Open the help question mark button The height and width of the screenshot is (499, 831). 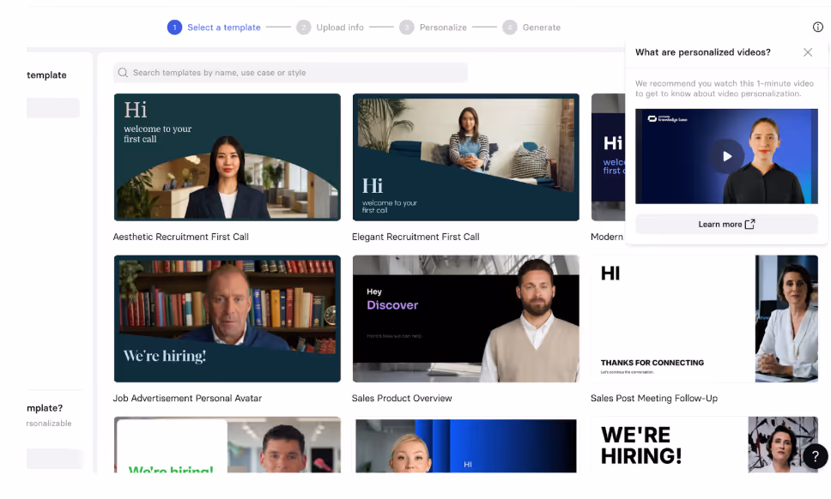(x=816, y=455)
